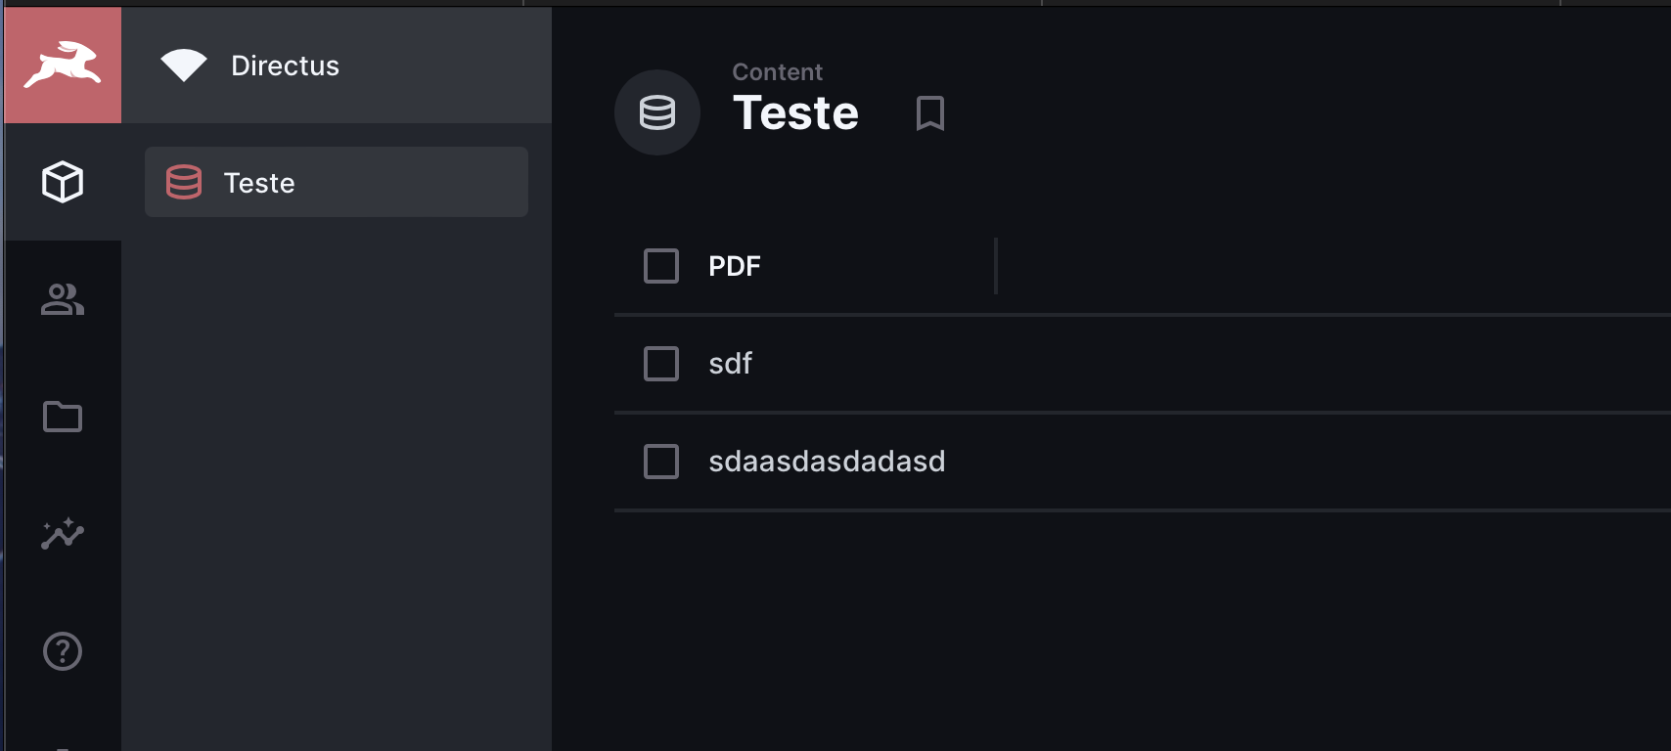
Task: Open the File Library folder icon
Action: [63, 417]
